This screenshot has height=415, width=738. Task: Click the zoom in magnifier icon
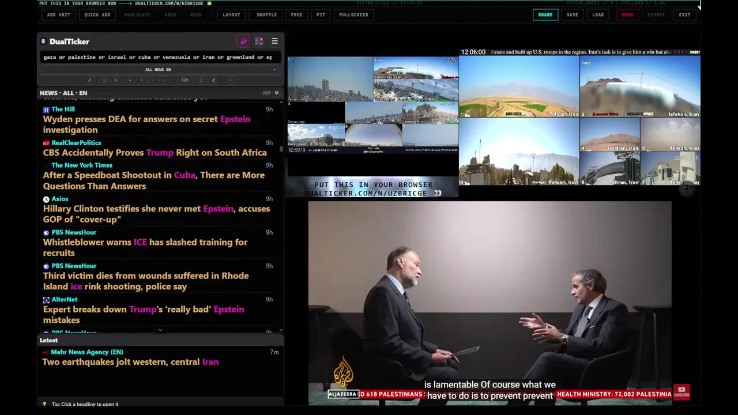[x=116, y=80]
